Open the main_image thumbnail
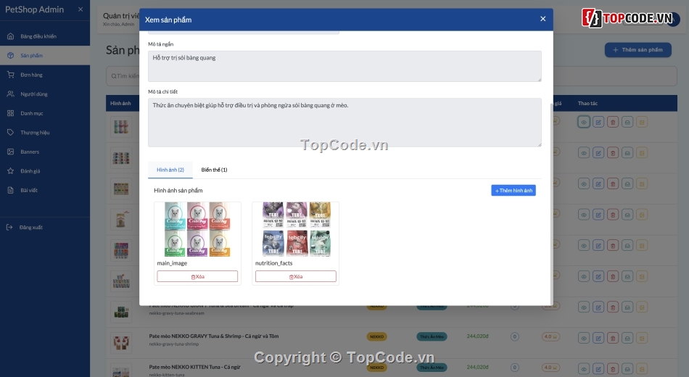This screenshot has width=689, height=377. coord(197,229)
